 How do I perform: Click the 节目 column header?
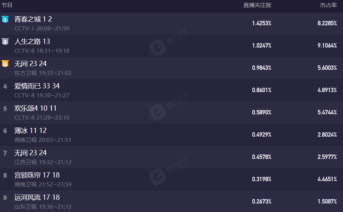(x=7, y=5)
